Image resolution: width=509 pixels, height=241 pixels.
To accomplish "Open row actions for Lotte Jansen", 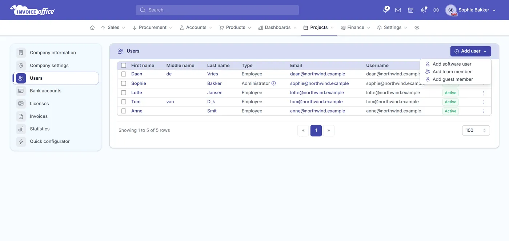I will point(484,93).
